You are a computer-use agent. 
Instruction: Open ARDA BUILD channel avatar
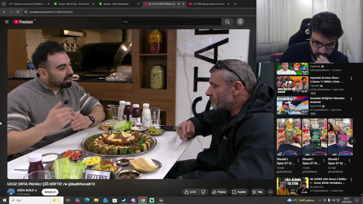[11, 192]
